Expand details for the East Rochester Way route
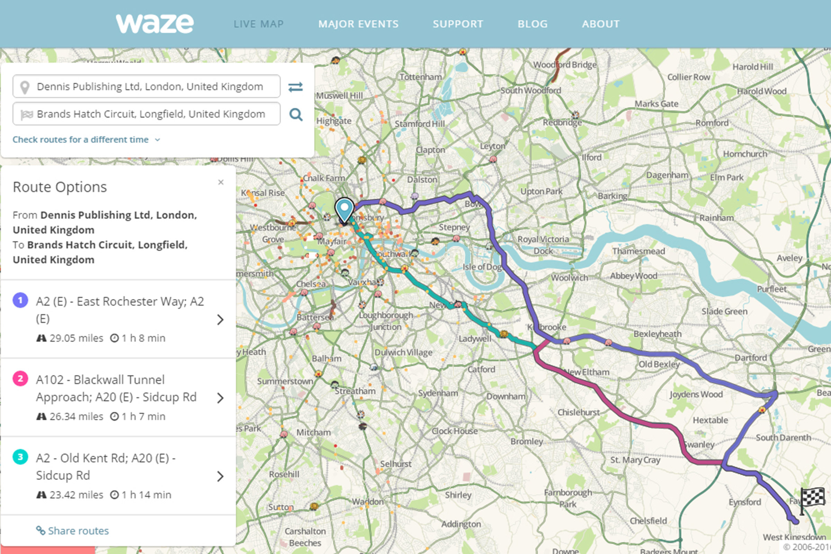The height and width of the screenshot is (554, 831). 221,319
